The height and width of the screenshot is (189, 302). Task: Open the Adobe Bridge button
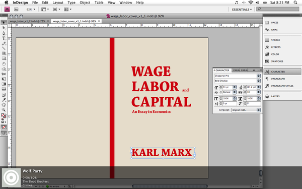pyautogui.click(x=16, y=9)
